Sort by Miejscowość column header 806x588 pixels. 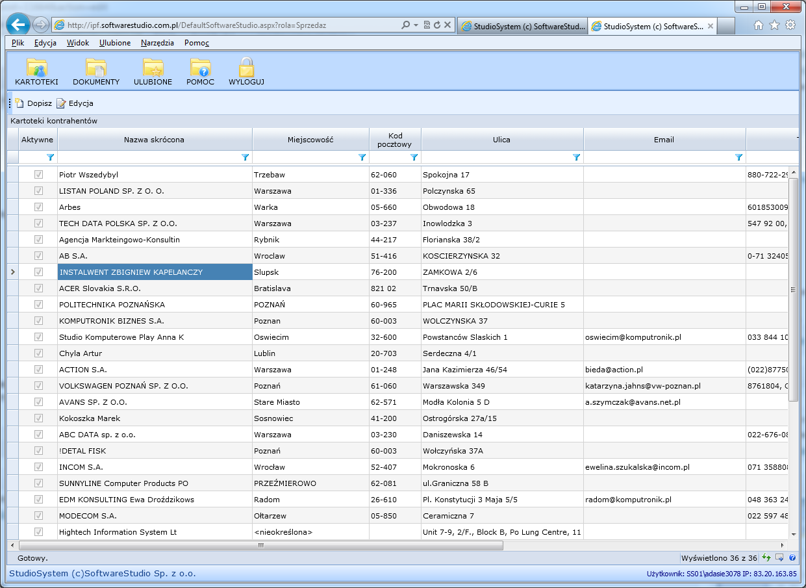coord(310,140)
